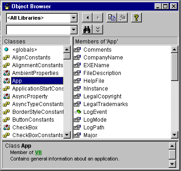Select the AmbientProperties class

tap(35, 73)
